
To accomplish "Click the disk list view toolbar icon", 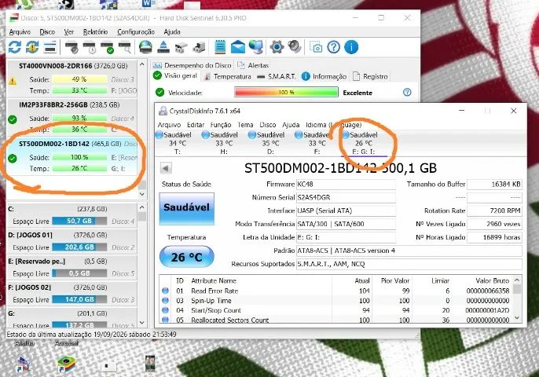I will [50, 47].
